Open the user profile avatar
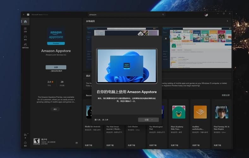Viewport: 249px width, 158px height. pyautogui.click(x=206, y=15)
